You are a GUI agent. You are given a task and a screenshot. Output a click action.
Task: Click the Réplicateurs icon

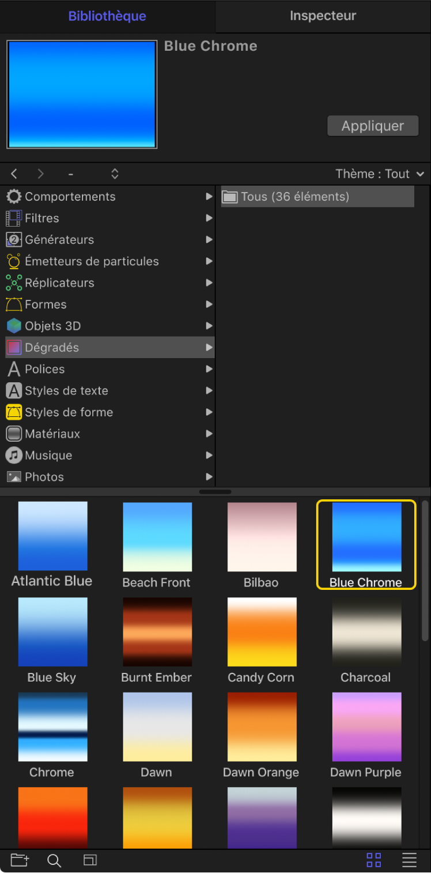point(14,283)
